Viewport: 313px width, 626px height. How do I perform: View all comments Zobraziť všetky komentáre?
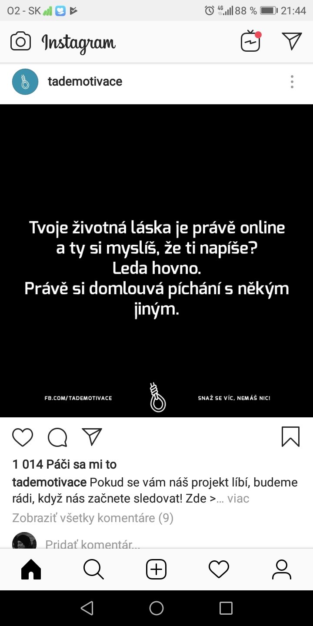point(93,518)
